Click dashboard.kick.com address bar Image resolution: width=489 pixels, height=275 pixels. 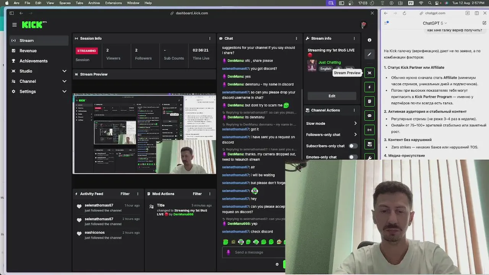coord(192,13)
